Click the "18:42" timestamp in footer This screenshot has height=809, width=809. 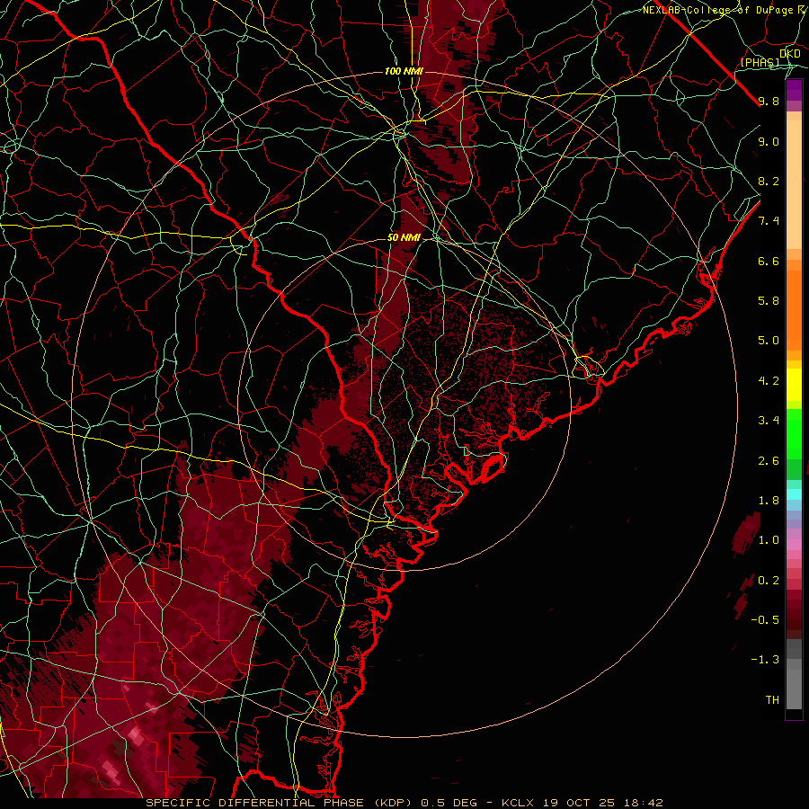[643, 803]
